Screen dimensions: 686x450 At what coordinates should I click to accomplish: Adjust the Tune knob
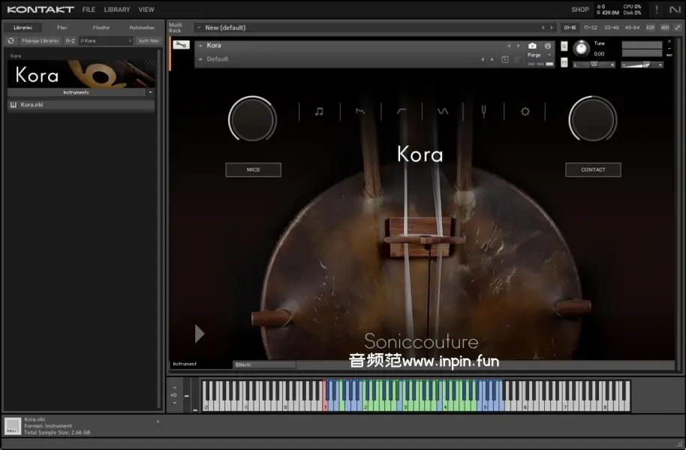(x=582, y=48)
